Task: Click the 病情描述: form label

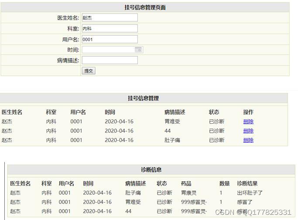Action: (x=68, y=61)
